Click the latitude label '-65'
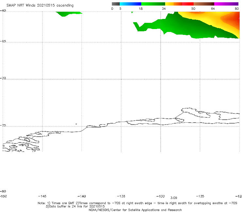This screenshot has width=242, height=212. (3, 41)
